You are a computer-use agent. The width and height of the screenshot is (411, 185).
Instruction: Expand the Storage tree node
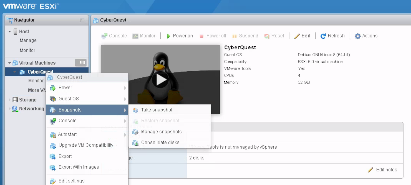tap(10, 100)
